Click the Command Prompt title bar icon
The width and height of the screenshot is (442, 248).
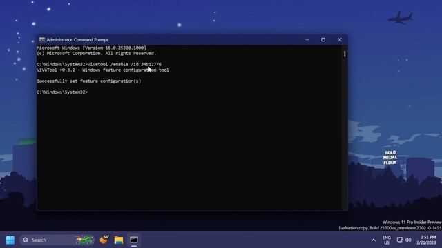[41, 40]
